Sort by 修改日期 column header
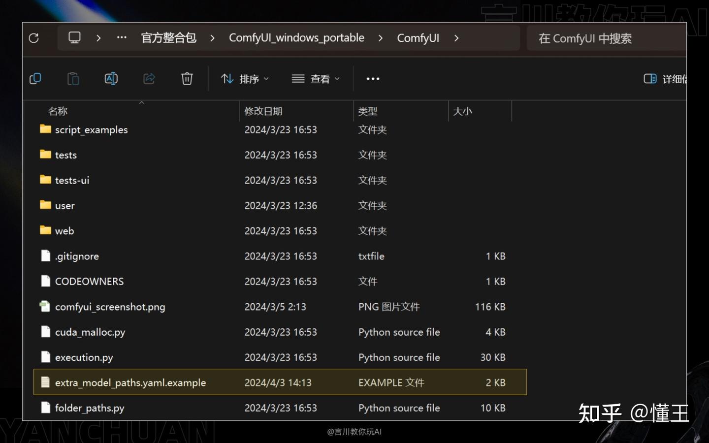Viewport: 709px width, 443px height. [x=263, y=111]
